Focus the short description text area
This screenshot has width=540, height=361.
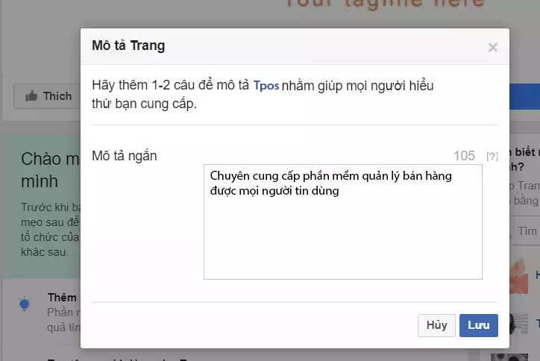pos(342,222)
